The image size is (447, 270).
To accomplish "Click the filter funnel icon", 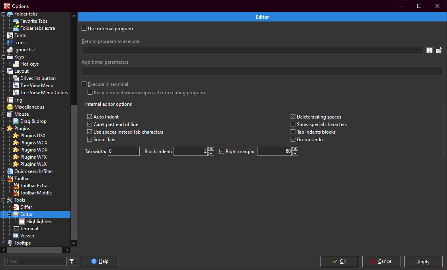I will 72,261.
